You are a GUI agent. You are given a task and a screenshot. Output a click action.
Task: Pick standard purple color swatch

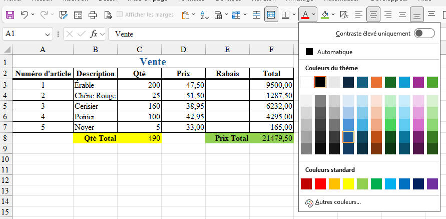click(432, 184)
